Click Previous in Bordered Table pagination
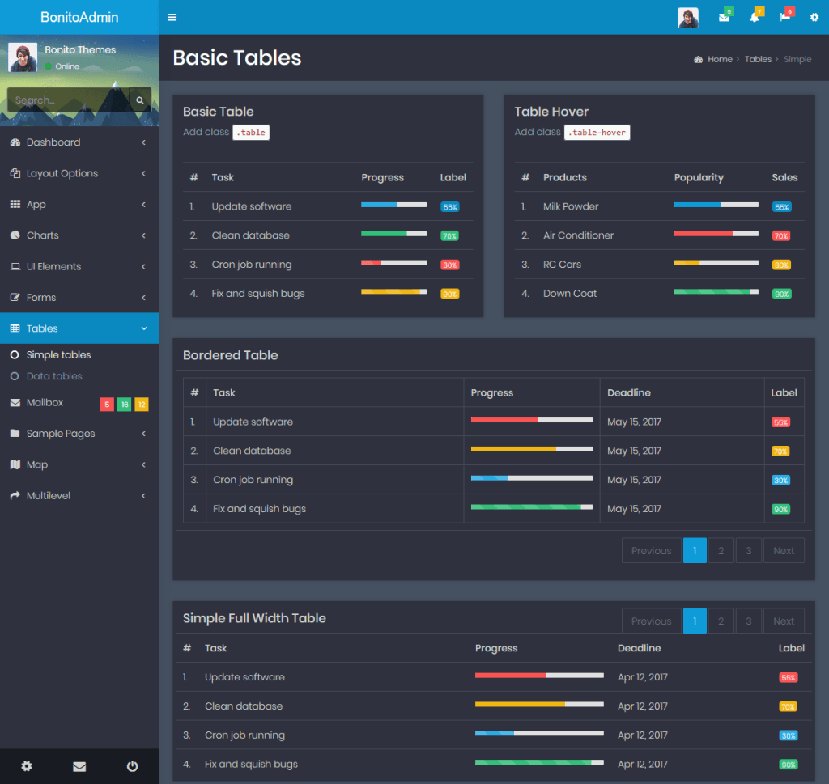Viewport: 829px width, 784px height. (x=652, y=550)
